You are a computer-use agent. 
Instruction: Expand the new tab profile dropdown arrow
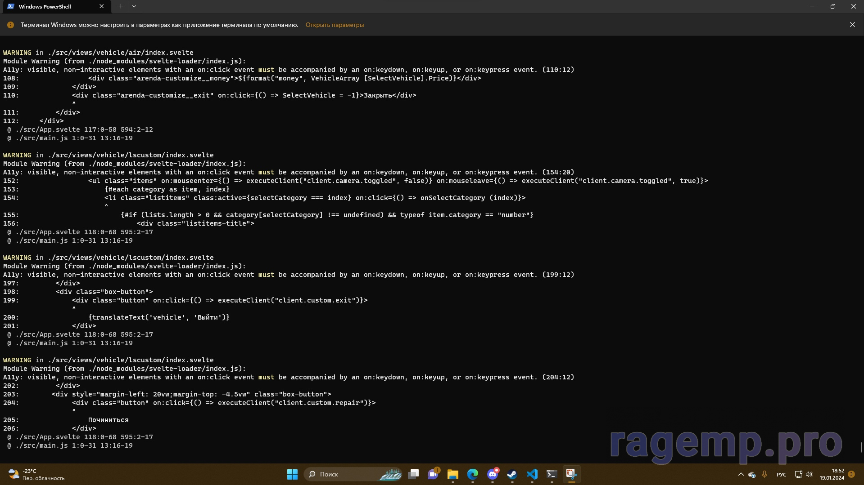pyautogui.click(x=134, y=6)
